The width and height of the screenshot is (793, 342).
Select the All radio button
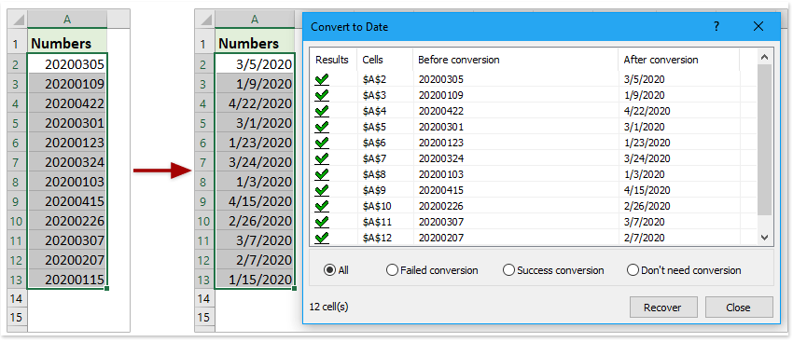click(329, 270)
